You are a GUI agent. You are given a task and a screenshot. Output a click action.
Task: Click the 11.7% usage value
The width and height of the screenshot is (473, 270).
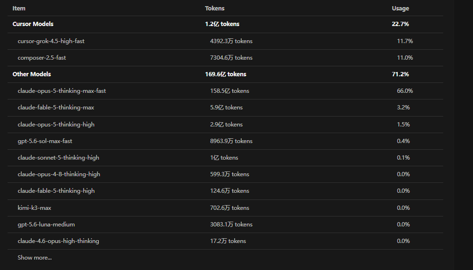click(405, 41)
